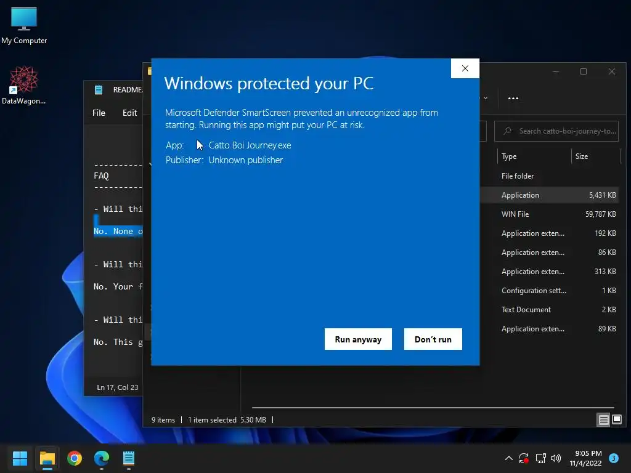Click Ln 17, Col 23 status in Notepad
The width and height of the screenshot is (631, 473).
pos(118,387)
